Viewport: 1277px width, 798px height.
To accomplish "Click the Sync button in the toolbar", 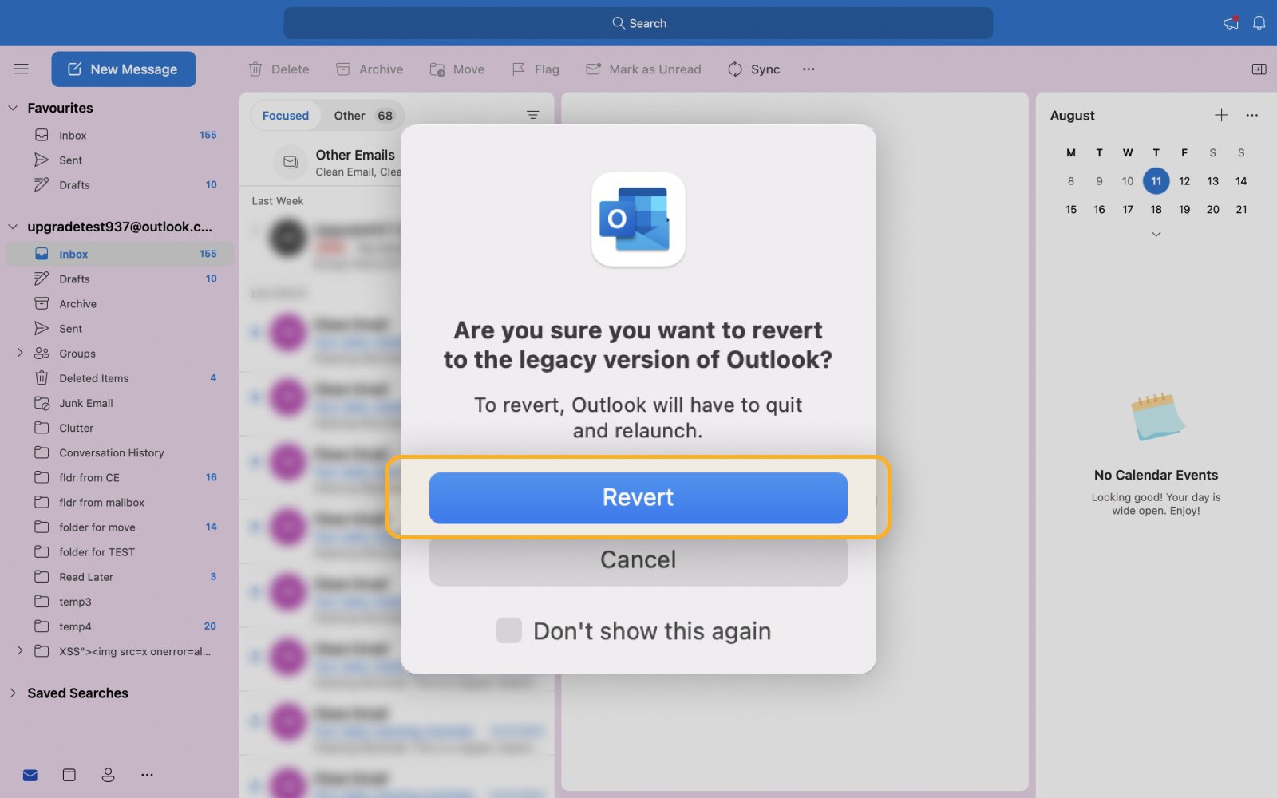I will pyautogui.click(x=753, y=69).
